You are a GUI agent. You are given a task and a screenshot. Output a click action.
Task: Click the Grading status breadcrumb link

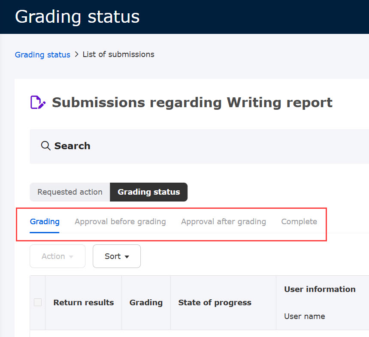pos(42,54)
